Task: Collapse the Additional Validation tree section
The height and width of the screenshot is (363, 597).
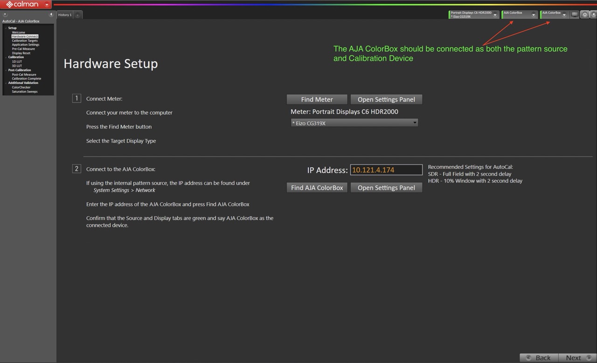Action: (x=6, y=83)
